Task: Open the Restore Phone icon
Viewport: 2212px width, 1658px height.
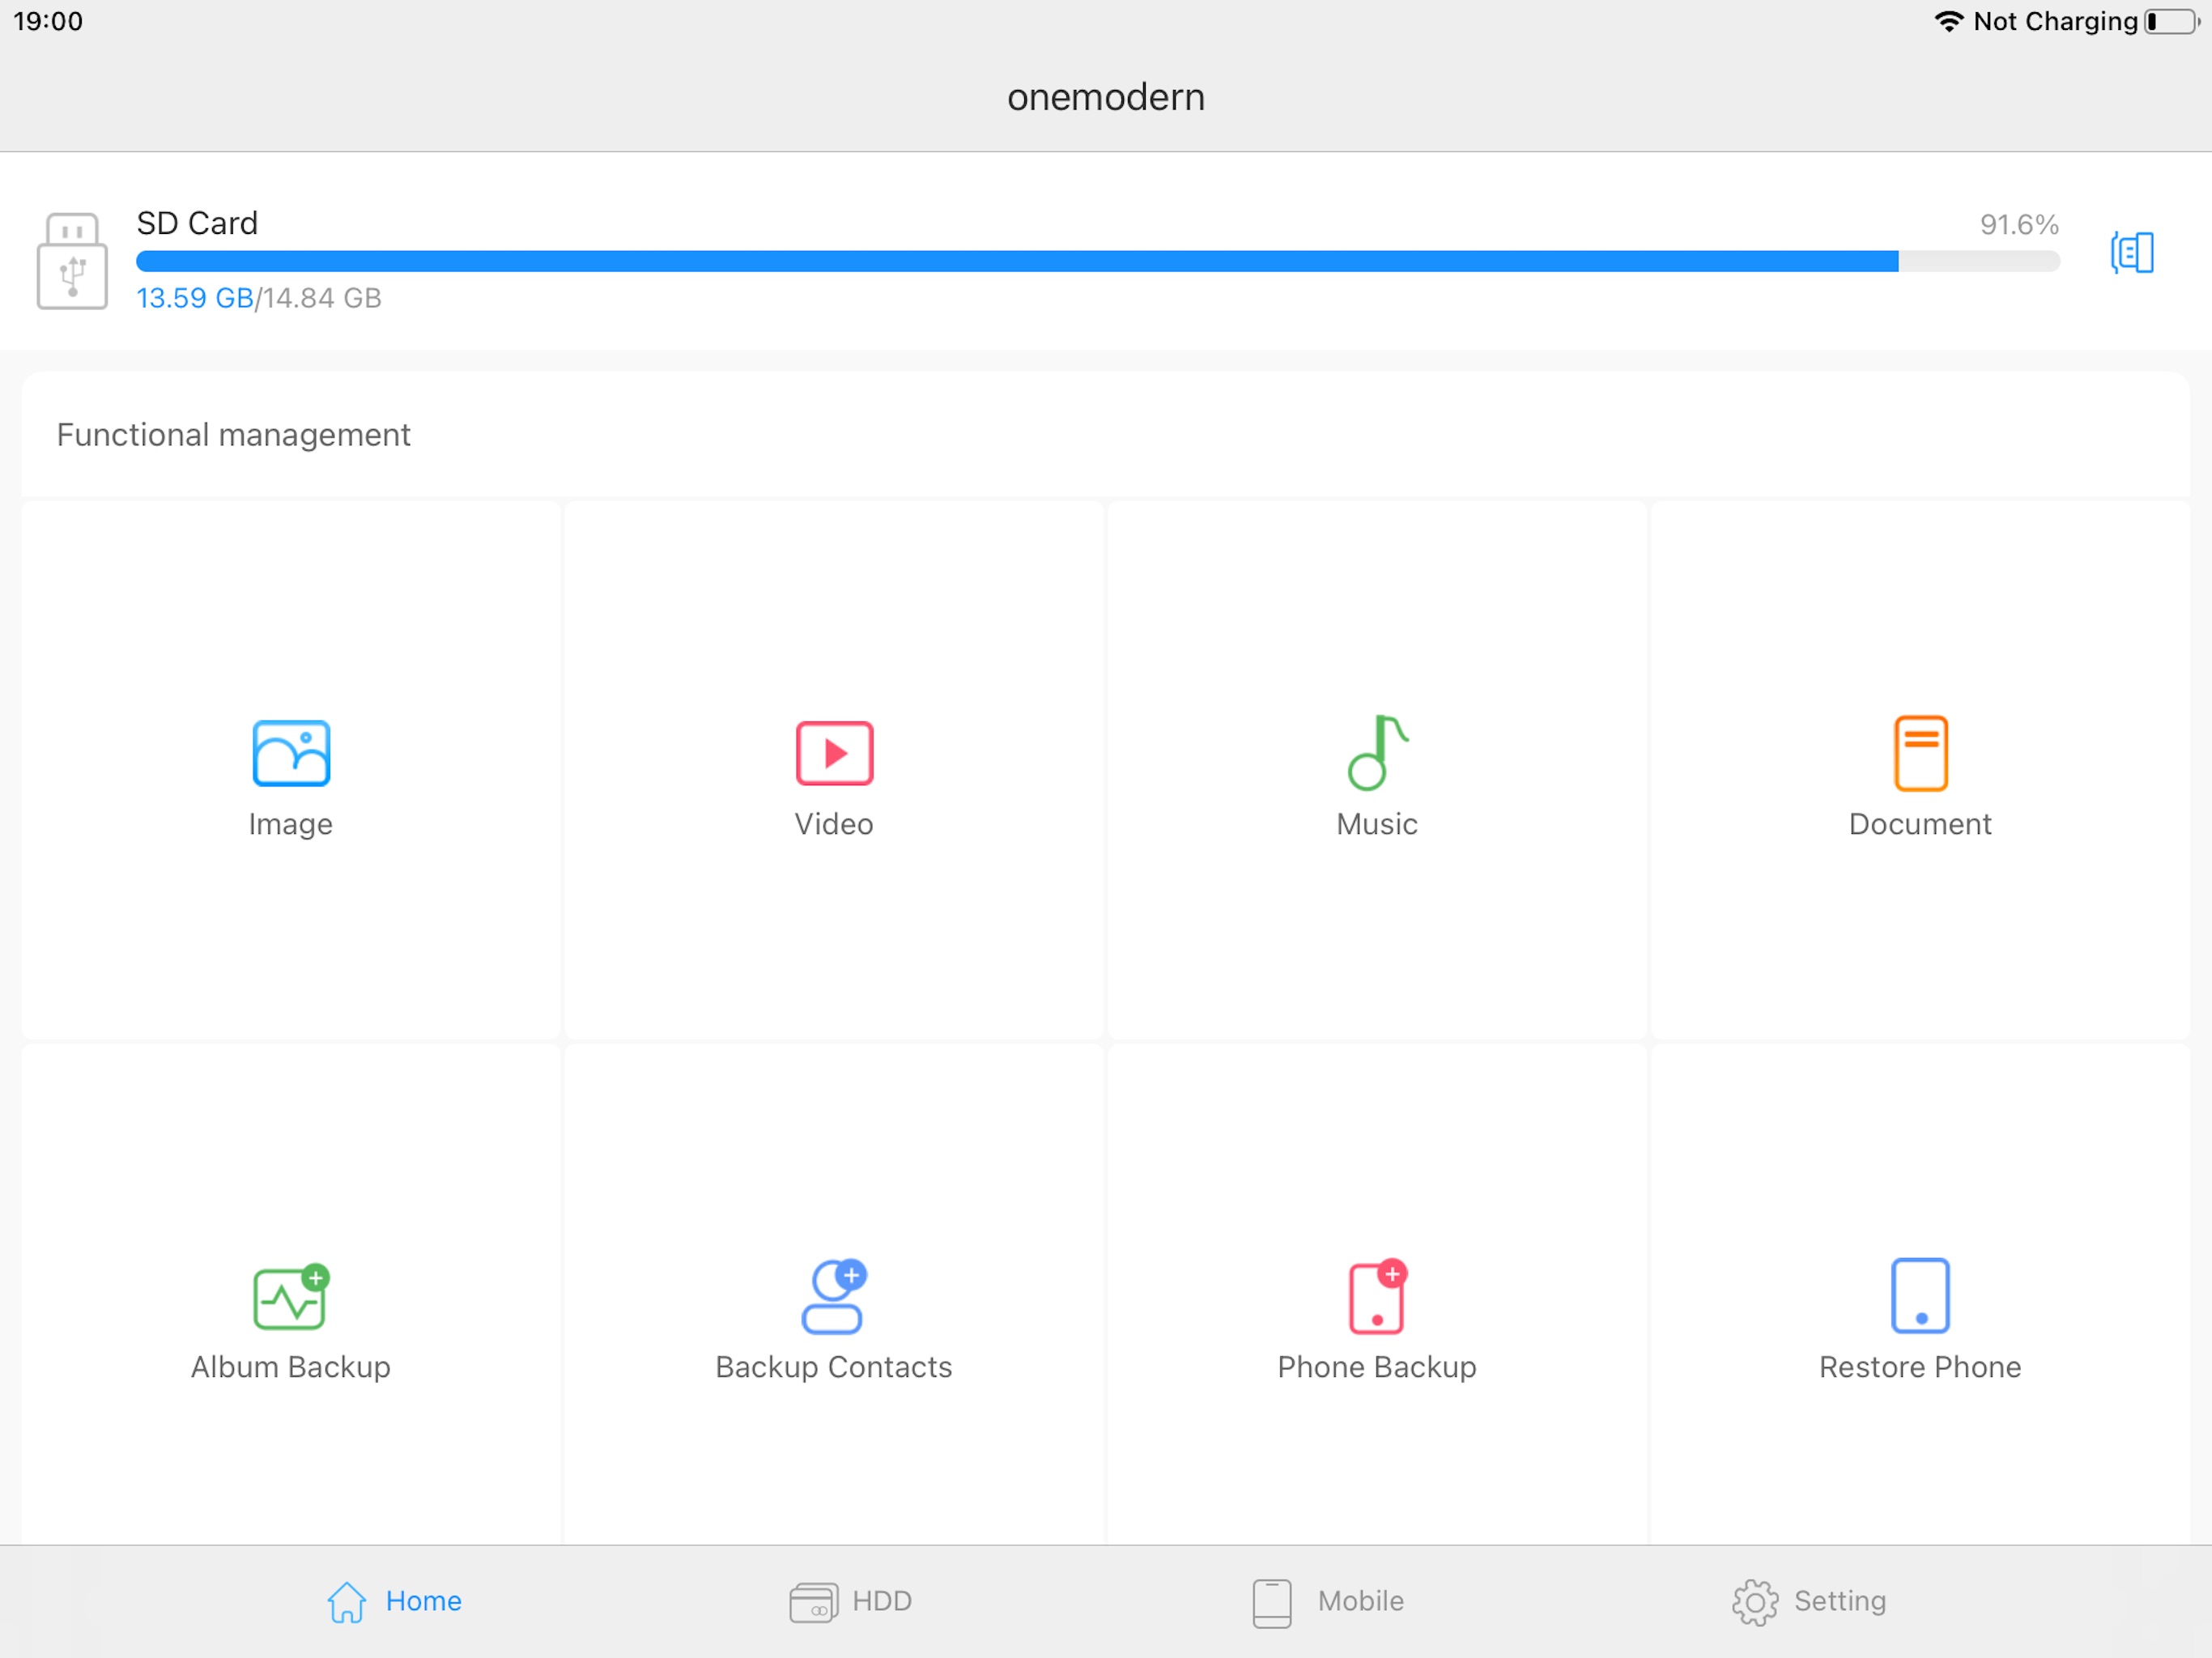Action: (x=1920, y=1296)
